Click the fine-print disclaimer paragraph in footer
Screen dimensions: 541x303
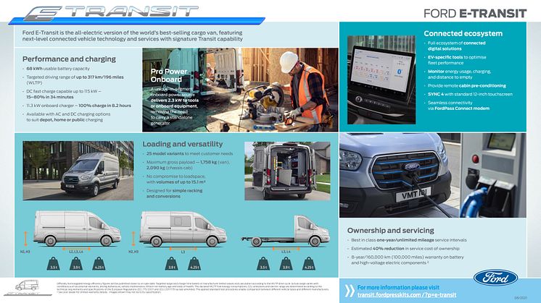coord(193,288)
